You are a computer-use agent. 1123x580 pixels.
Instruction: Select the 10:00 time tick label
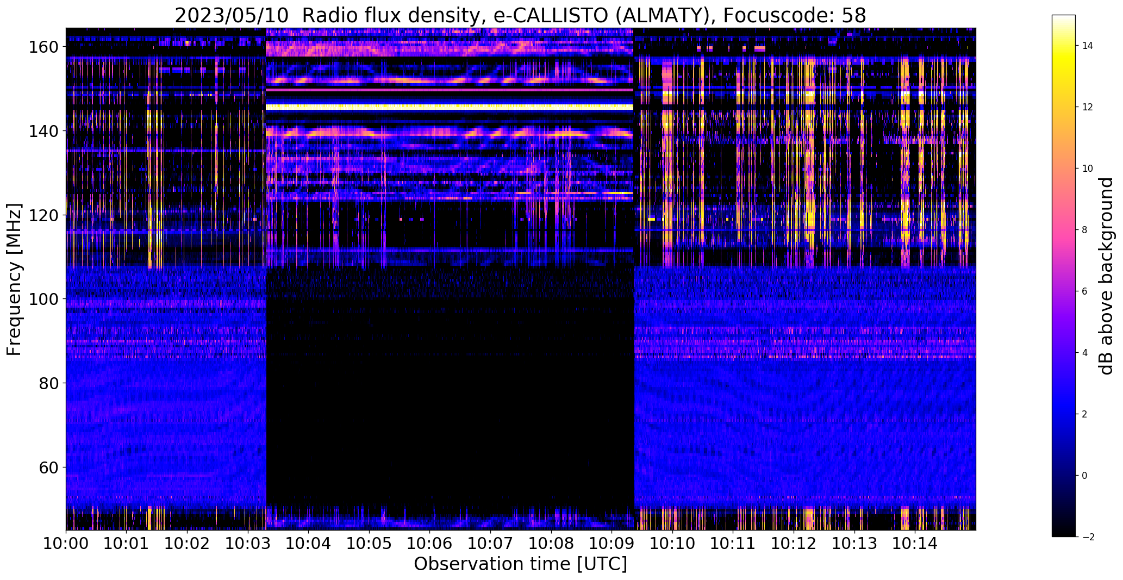click(x=66, y=543)
